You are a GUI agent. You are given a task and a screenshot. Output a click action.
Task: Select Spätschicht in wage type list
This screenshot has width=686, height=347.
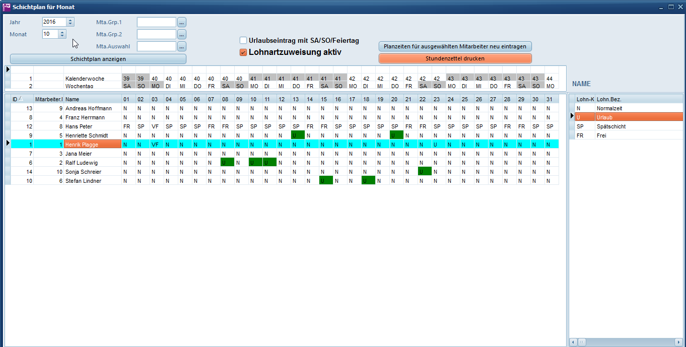(611, 126)
